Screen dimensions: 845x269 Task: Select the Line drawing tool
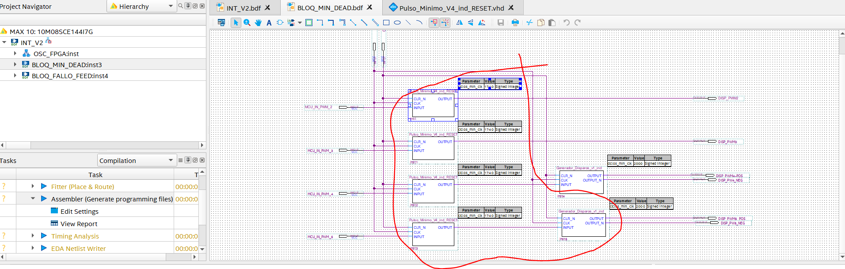408,23
